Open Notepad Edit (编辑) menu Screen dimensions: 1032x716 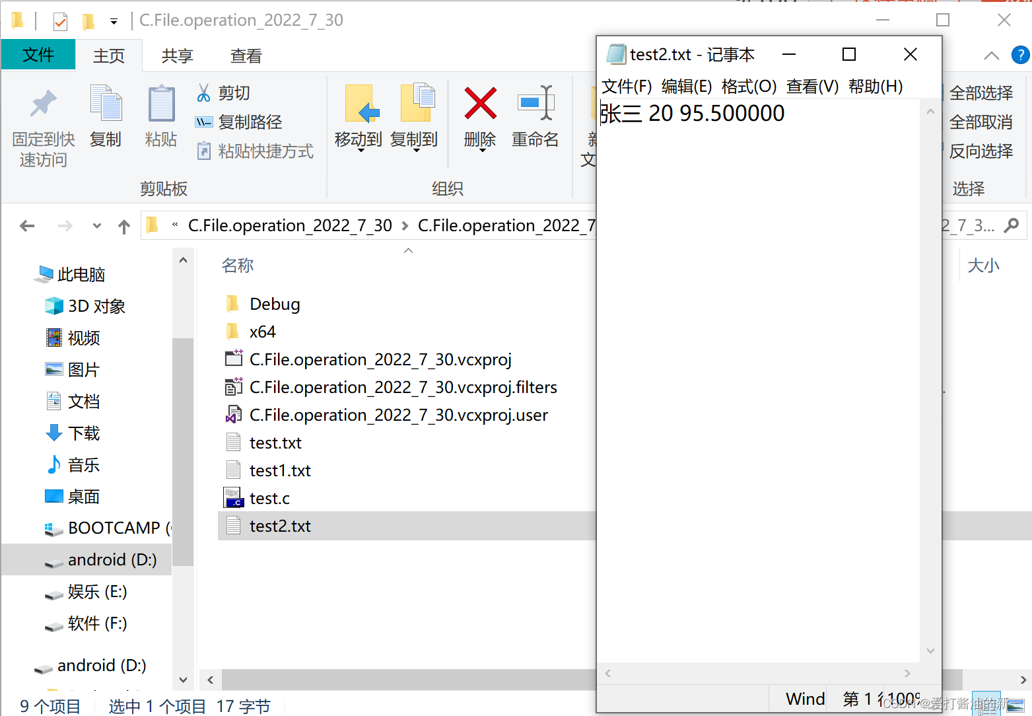tap(687, 87)
